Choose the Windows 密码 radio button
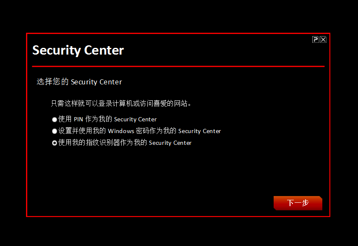Screen dimensions: 358x246 click(55, 131)
